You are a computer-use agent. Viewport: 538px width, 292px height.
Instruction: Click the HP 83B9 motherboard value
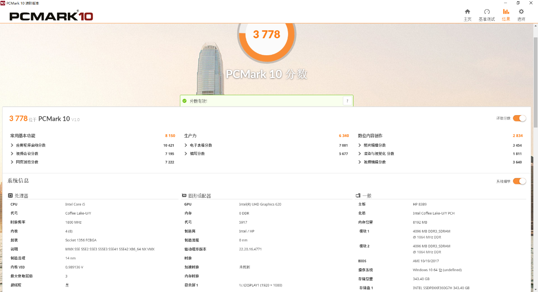(x=419, y=204)
